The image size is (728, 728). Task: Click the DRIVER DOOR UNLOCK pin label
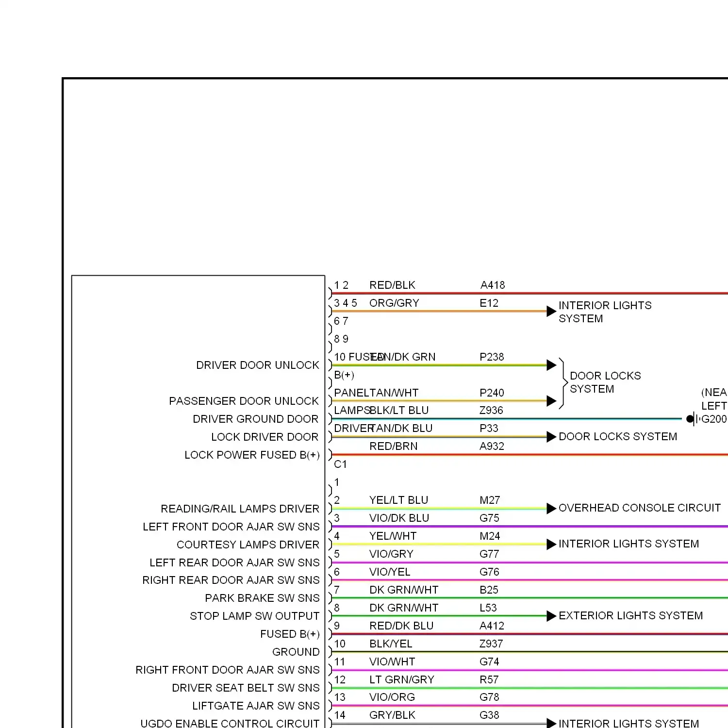coord(258,365)
